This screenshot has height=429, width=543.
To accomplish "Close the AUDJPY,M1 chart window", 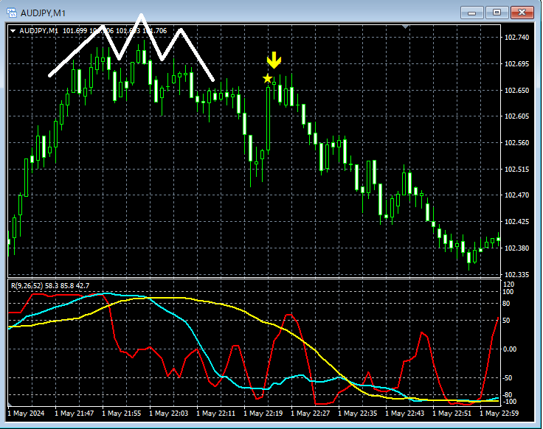I will (522, 12).
